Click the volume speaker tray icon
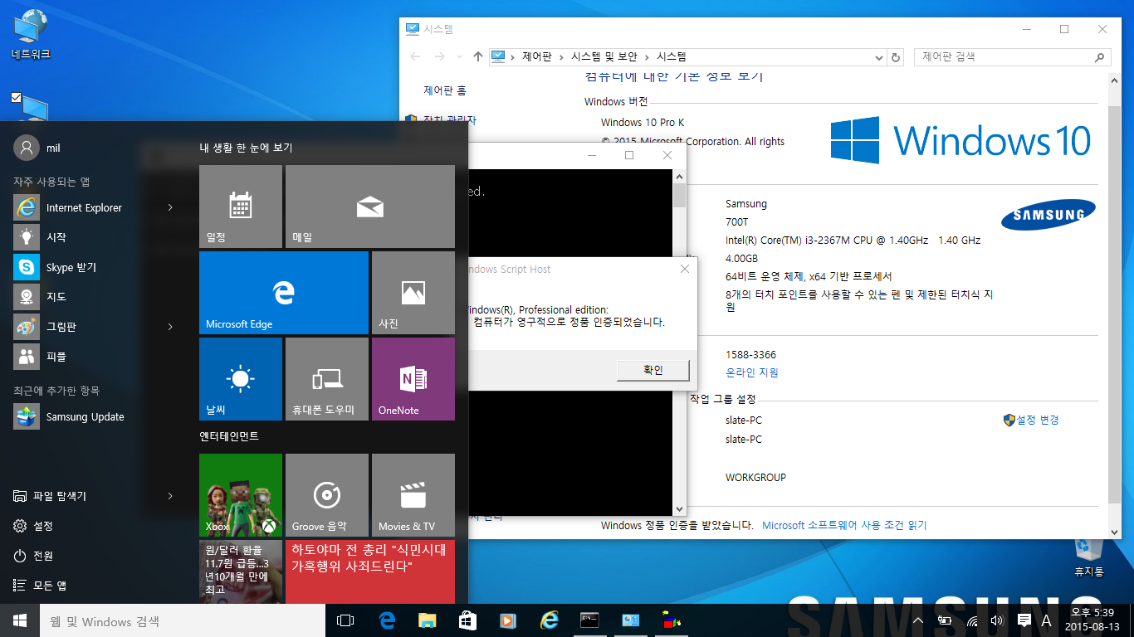This screenshot has width=1134, height=637. tap(997, 620)
